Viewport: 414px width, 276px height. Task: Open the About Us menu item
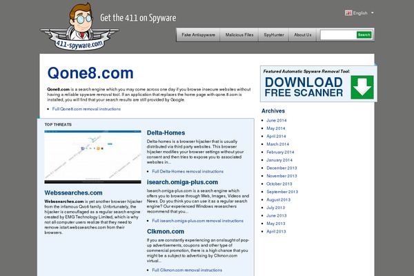click(303, 35)
